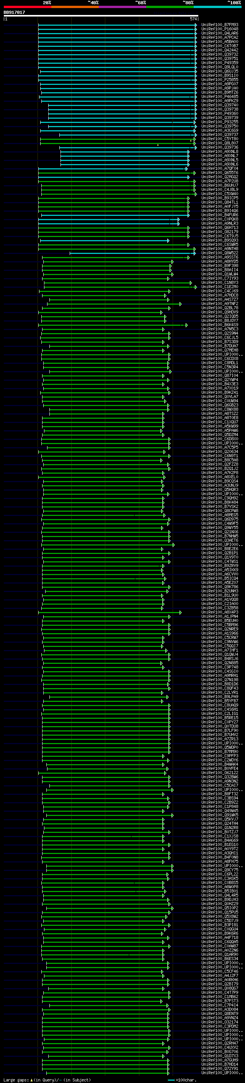Click the white query sequence bar
This screenshot has width=245, height=1083.
(x=101, y=15)
